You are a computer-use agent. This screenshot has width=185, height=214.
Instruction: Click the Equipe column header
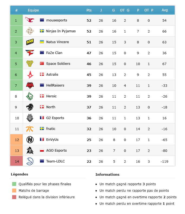(x=33, y=10)
